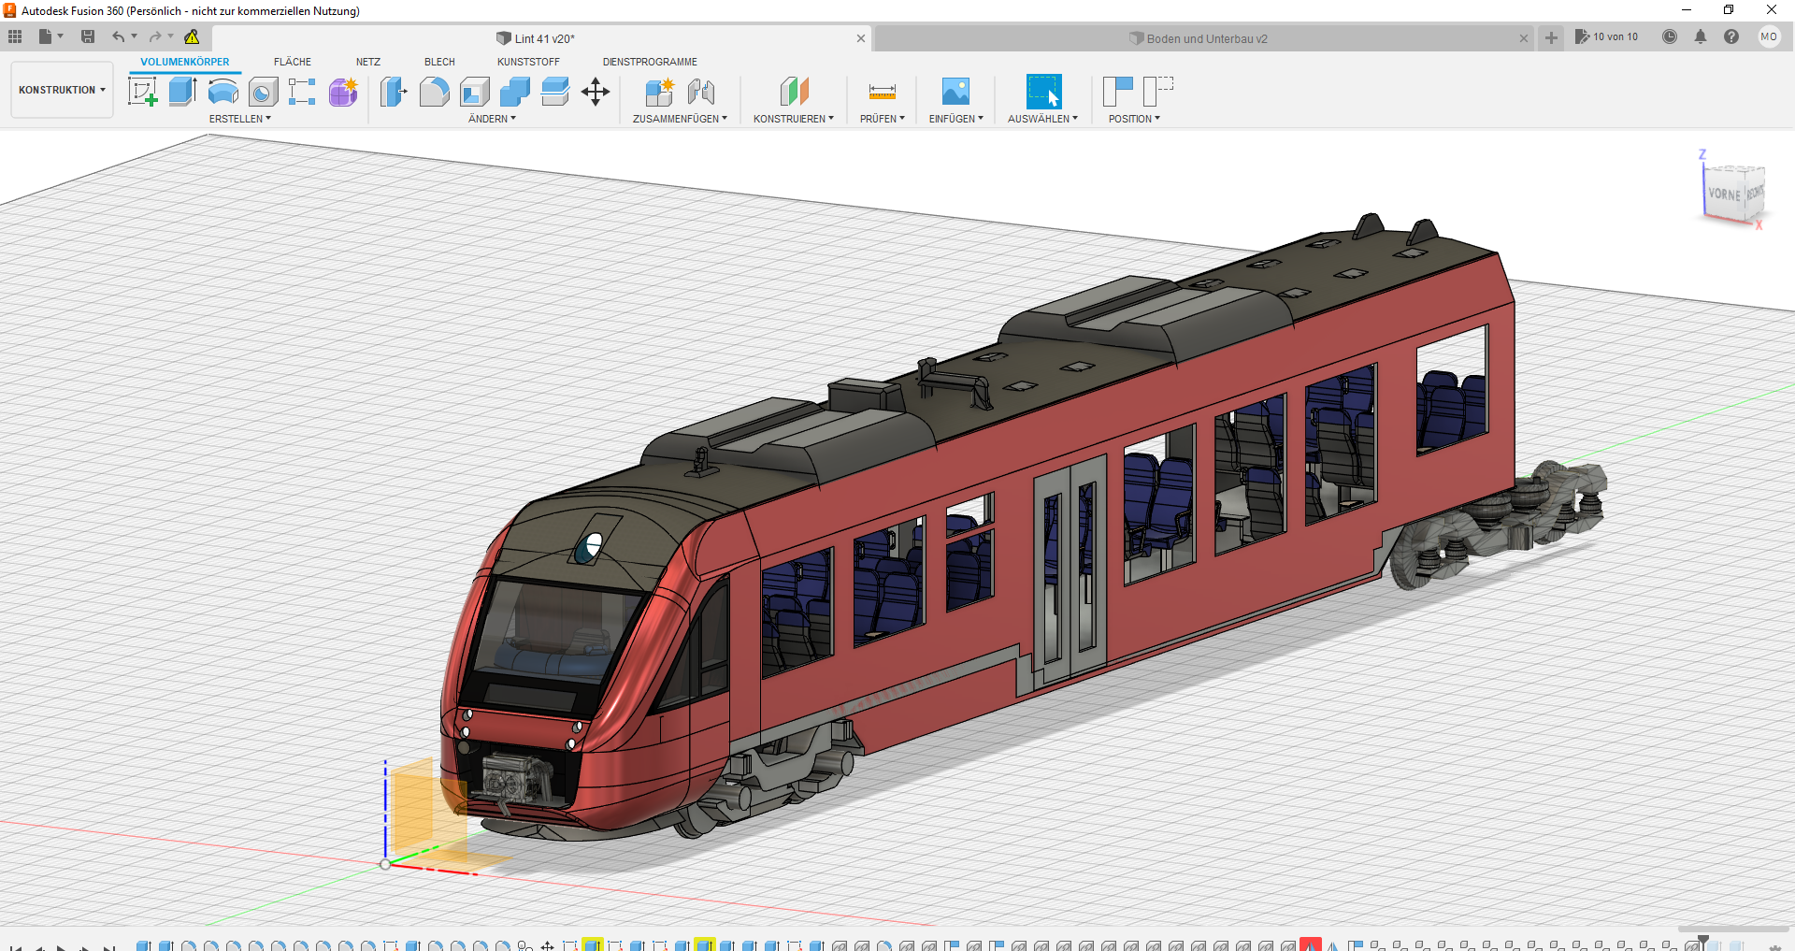This screenshot has width=1795, height=951.
Task: Start a new sketch with Skizze erstellen
Action: [142, 92]
